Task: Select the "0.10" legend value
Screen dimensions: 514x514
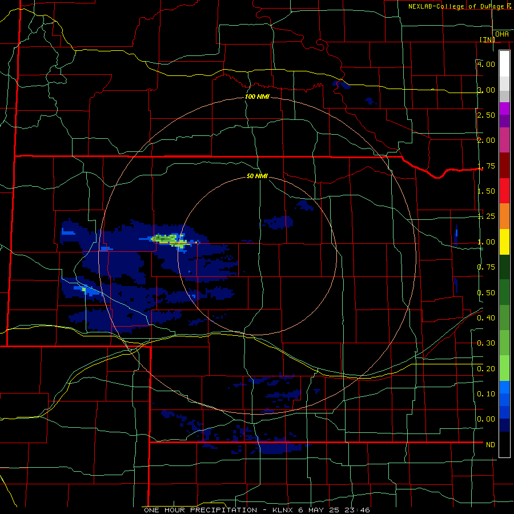Action: pyautogui.click(x=486, y=393)
